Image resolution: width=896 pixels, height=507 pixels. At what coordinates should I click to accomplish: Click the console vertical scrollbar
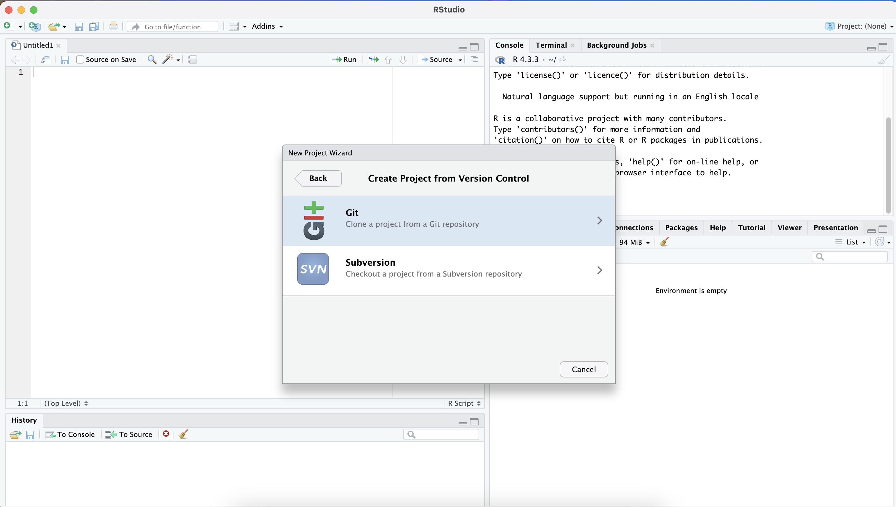(x=888, y=166)
